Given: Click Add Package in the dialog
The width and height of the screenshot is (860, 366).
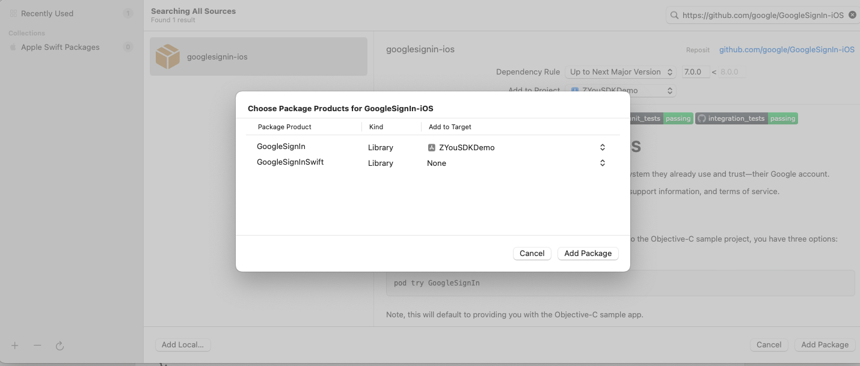Looking at the screenshot, I should 588,253.
